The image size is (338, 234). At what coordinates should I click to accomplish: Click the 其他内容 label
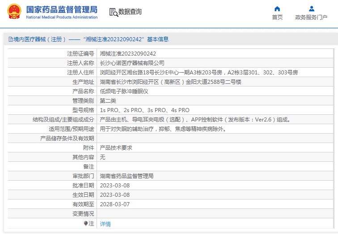tap(83, 157)
